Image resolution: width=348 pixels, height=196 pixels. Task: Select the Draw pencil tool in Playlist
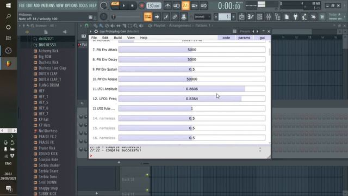click(x=96, y=26)
